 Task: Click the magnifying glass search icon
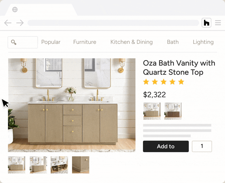click(x=14, y=42)
